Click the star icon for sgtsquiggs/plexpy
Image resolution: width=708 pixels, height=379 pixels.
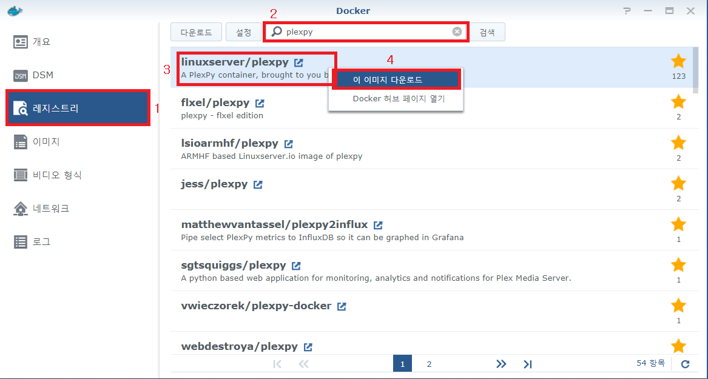(678, 265)
